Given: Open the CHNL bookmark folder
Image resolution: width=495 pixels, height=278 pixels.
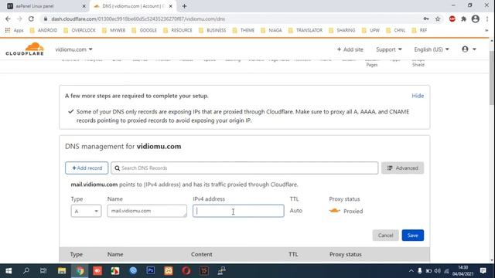Looking at the screenshot, I should (x=395, y=30).
